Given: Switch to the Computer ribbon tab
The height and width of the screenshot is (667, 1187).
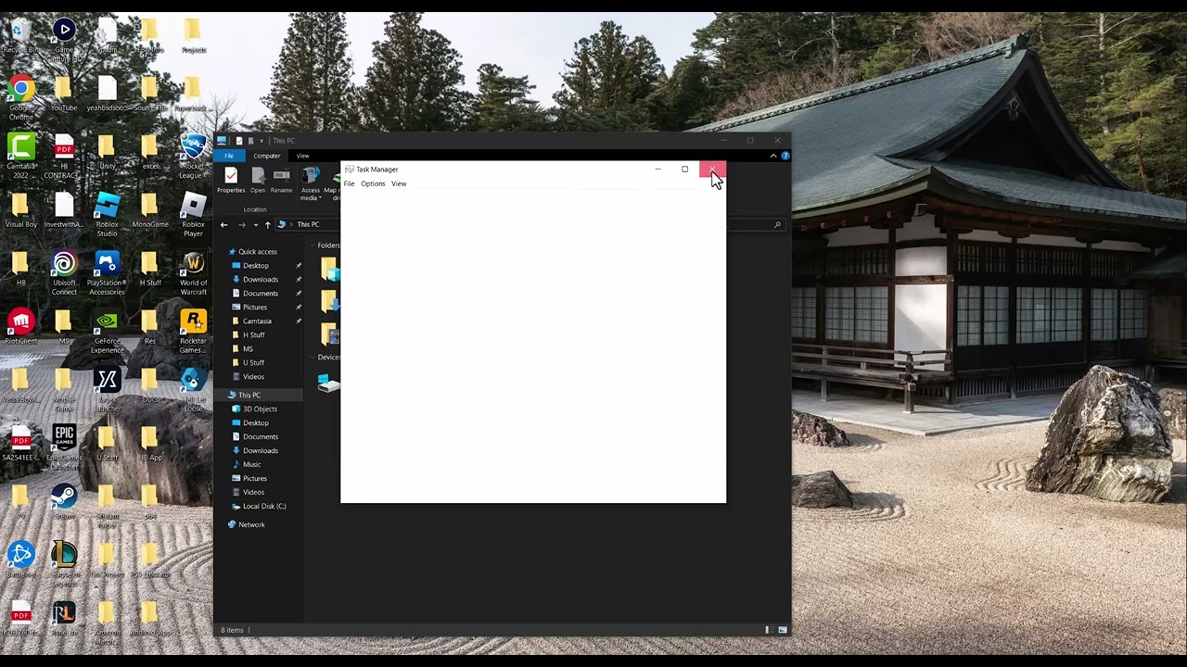Looking at the screenshot, I should click(267, 156).
